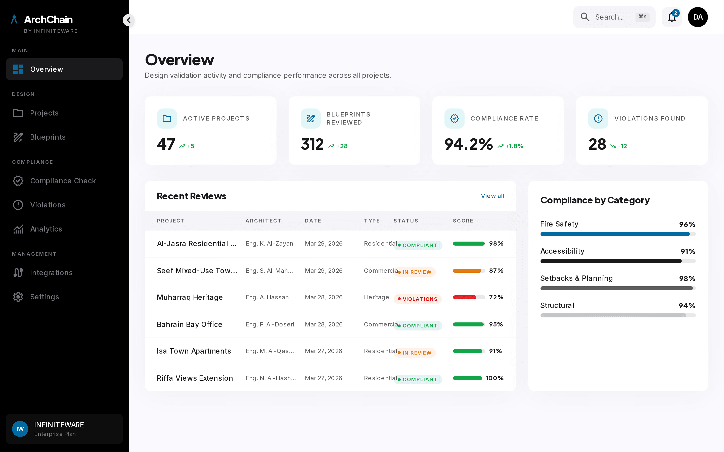Screen dimensions: 724x452
Task: Open the Al-Jasra Residential project row
Action: click(330, 244)
